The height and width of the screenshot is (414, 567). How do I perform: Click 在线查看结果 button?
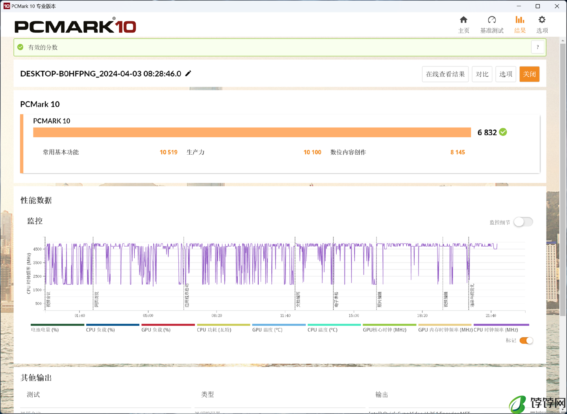[x=445, y=74]
